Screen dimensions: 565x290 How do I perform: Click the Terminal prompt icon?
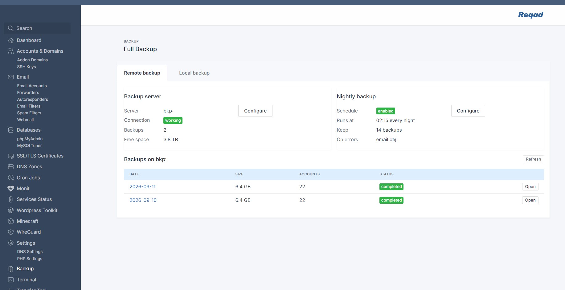11,280
